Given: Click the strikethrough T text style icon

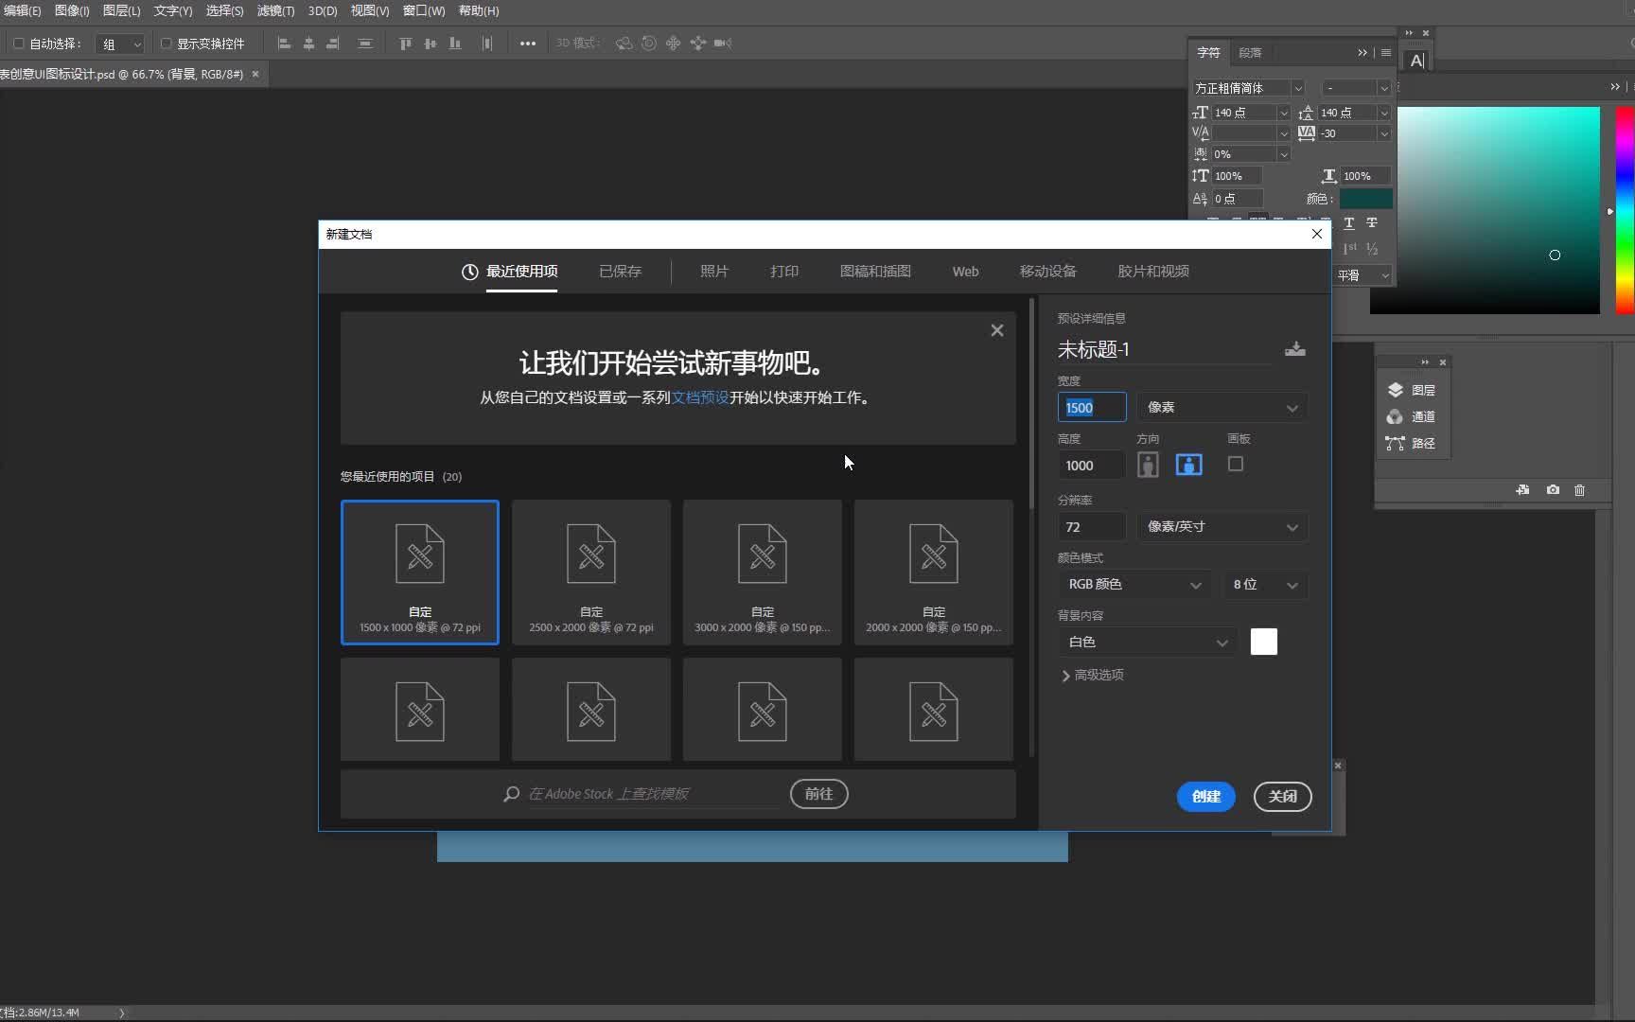Looking at the screenshot, I should click(x=1372, y=223).
